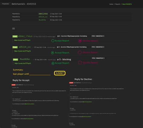Open the youtu.be evidence link under x004cc_174rus

point(22,40)
